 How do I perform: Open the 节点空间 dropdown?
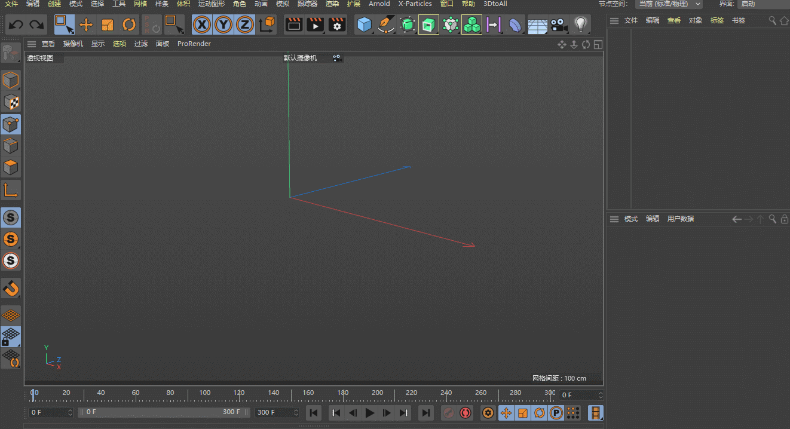pyautogui.click(x=669, y=4)
